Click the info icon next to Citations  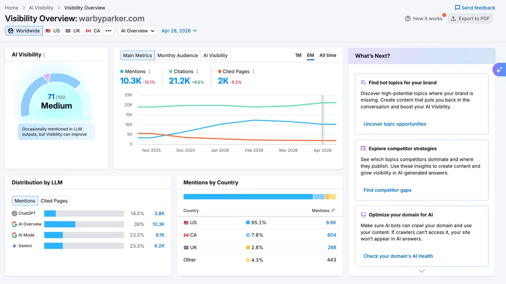197,72
